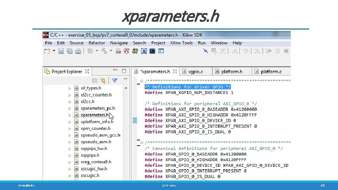This screenshot has height=190, width=338.
Task: Click the green Program FPGA icon
Action: coord(135,51)
